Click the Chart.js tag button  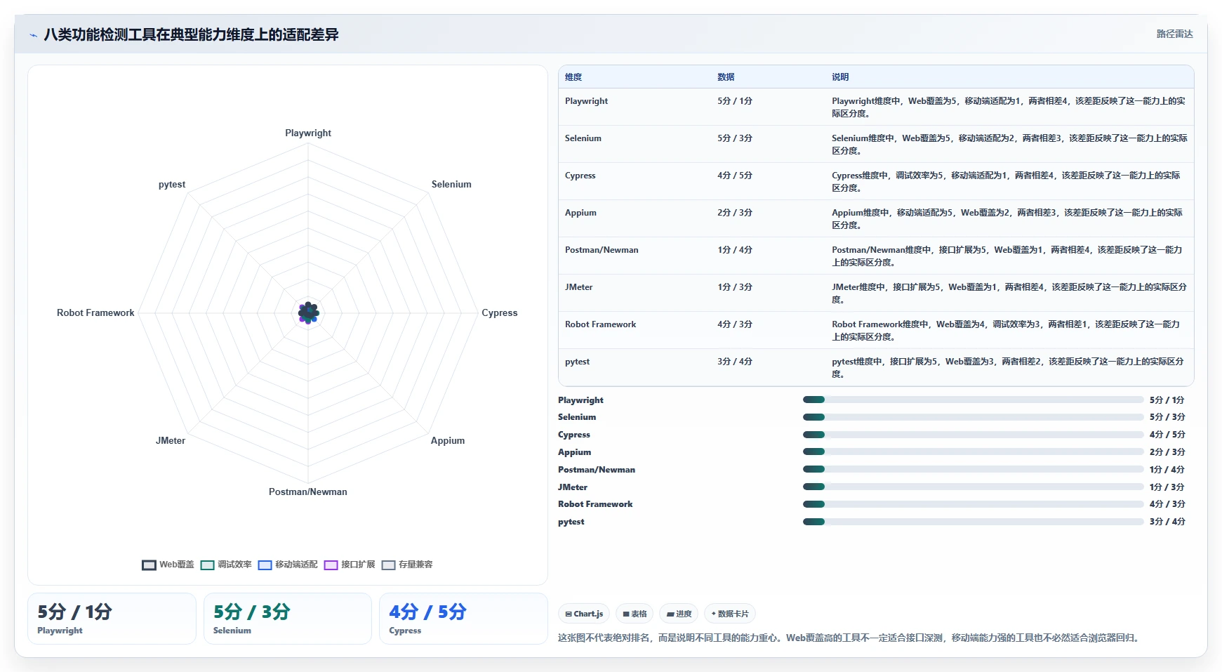point(584,614)
